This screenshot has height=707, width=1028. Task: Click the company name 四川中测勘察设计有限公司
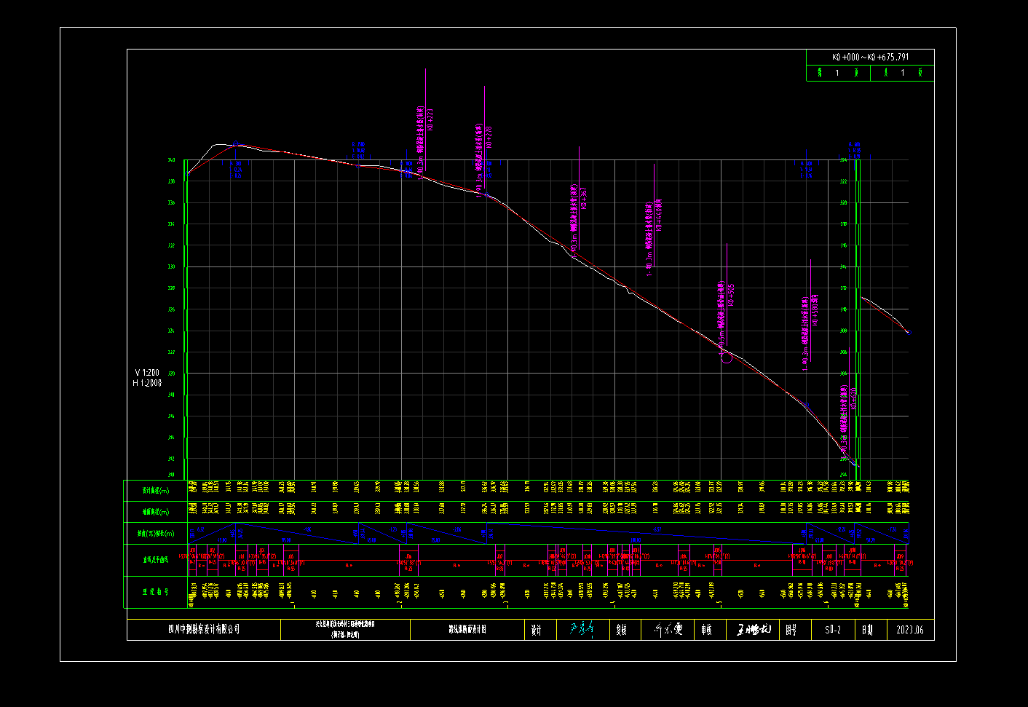pyautogui.click(x=204, y=629)
